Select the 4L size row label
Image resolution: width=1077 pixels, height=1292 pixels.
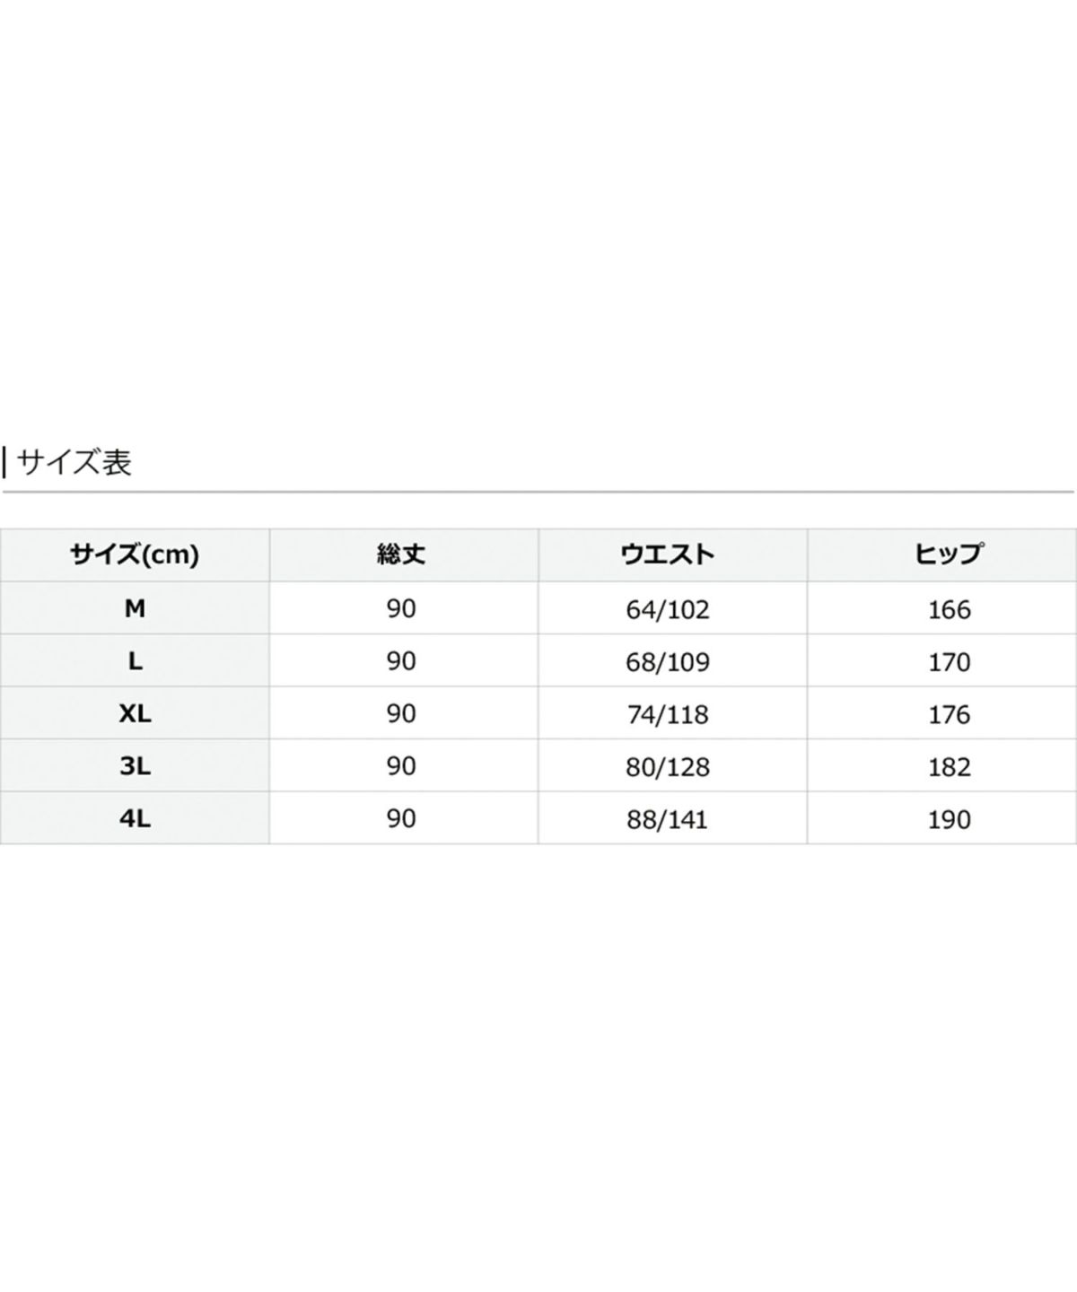[135, 818]
